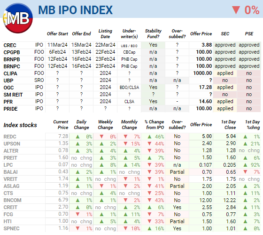
Task: Click OGC underwriter BDO/CLSA
Action: click(x=129, y=88)
